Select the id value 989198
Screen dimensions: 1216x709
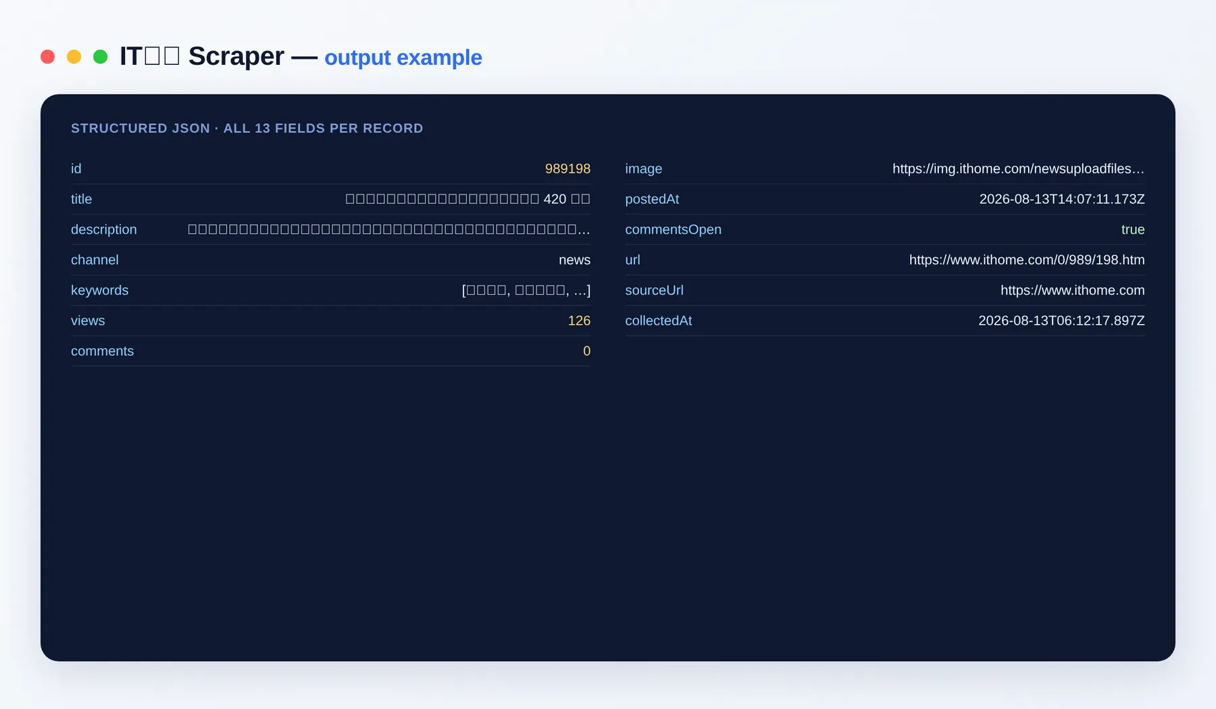(567, 169)
